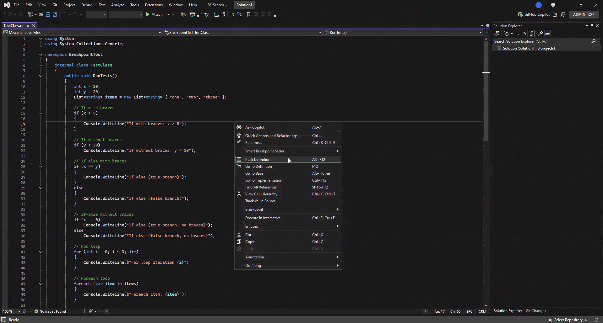This screenshot has height=323, width=603.
Task: Open the Breakpoint submenu entry
Action: (x=288, y=209)
